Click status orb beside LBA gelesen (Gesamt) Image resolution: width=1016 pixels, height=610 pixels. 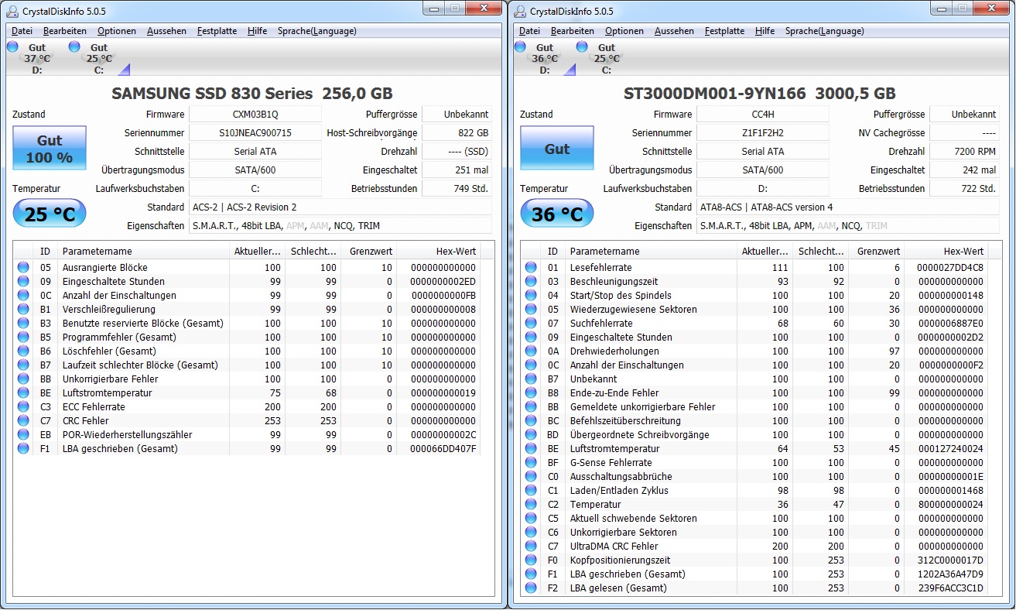[x=531, y=588]
